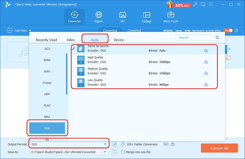Open the feedback chat icon
The width and height of the screenshot is (245, 159).
point(203,4)
